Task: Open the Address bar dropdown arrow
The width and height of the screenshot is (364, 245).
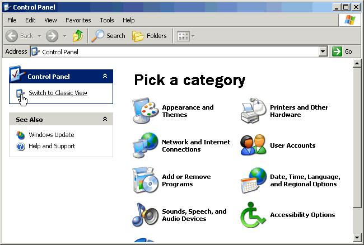Action: tap(323, 51)
